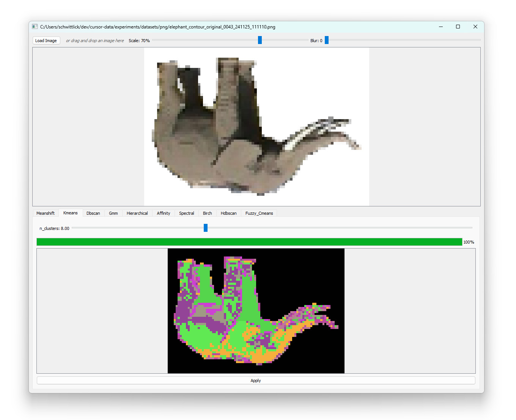516x420 pixels.
Task: Click the n_clusters slider handle
Action: pyautogui.click(x=206, y=228)
